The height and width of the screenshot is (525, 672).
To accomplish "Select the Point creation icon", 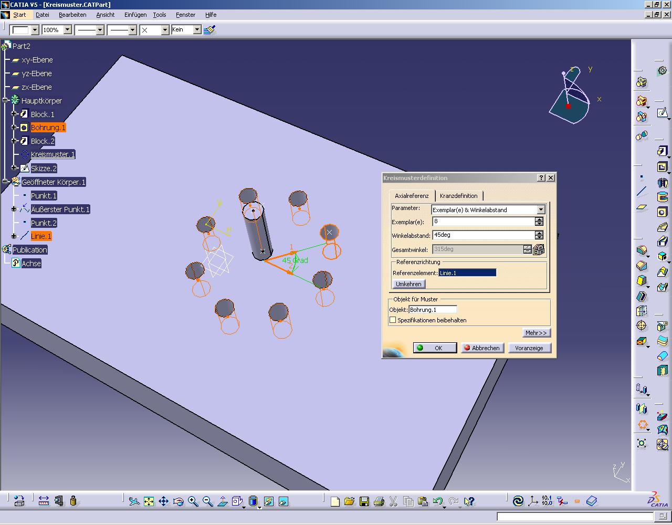I will click(642, 177).
